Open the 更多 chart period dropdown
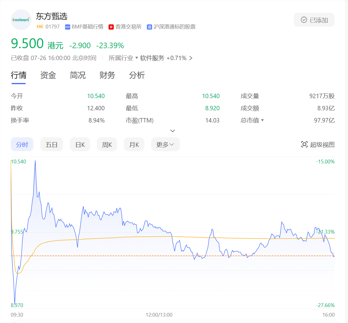The image size is (348, 323). (165, 145)
